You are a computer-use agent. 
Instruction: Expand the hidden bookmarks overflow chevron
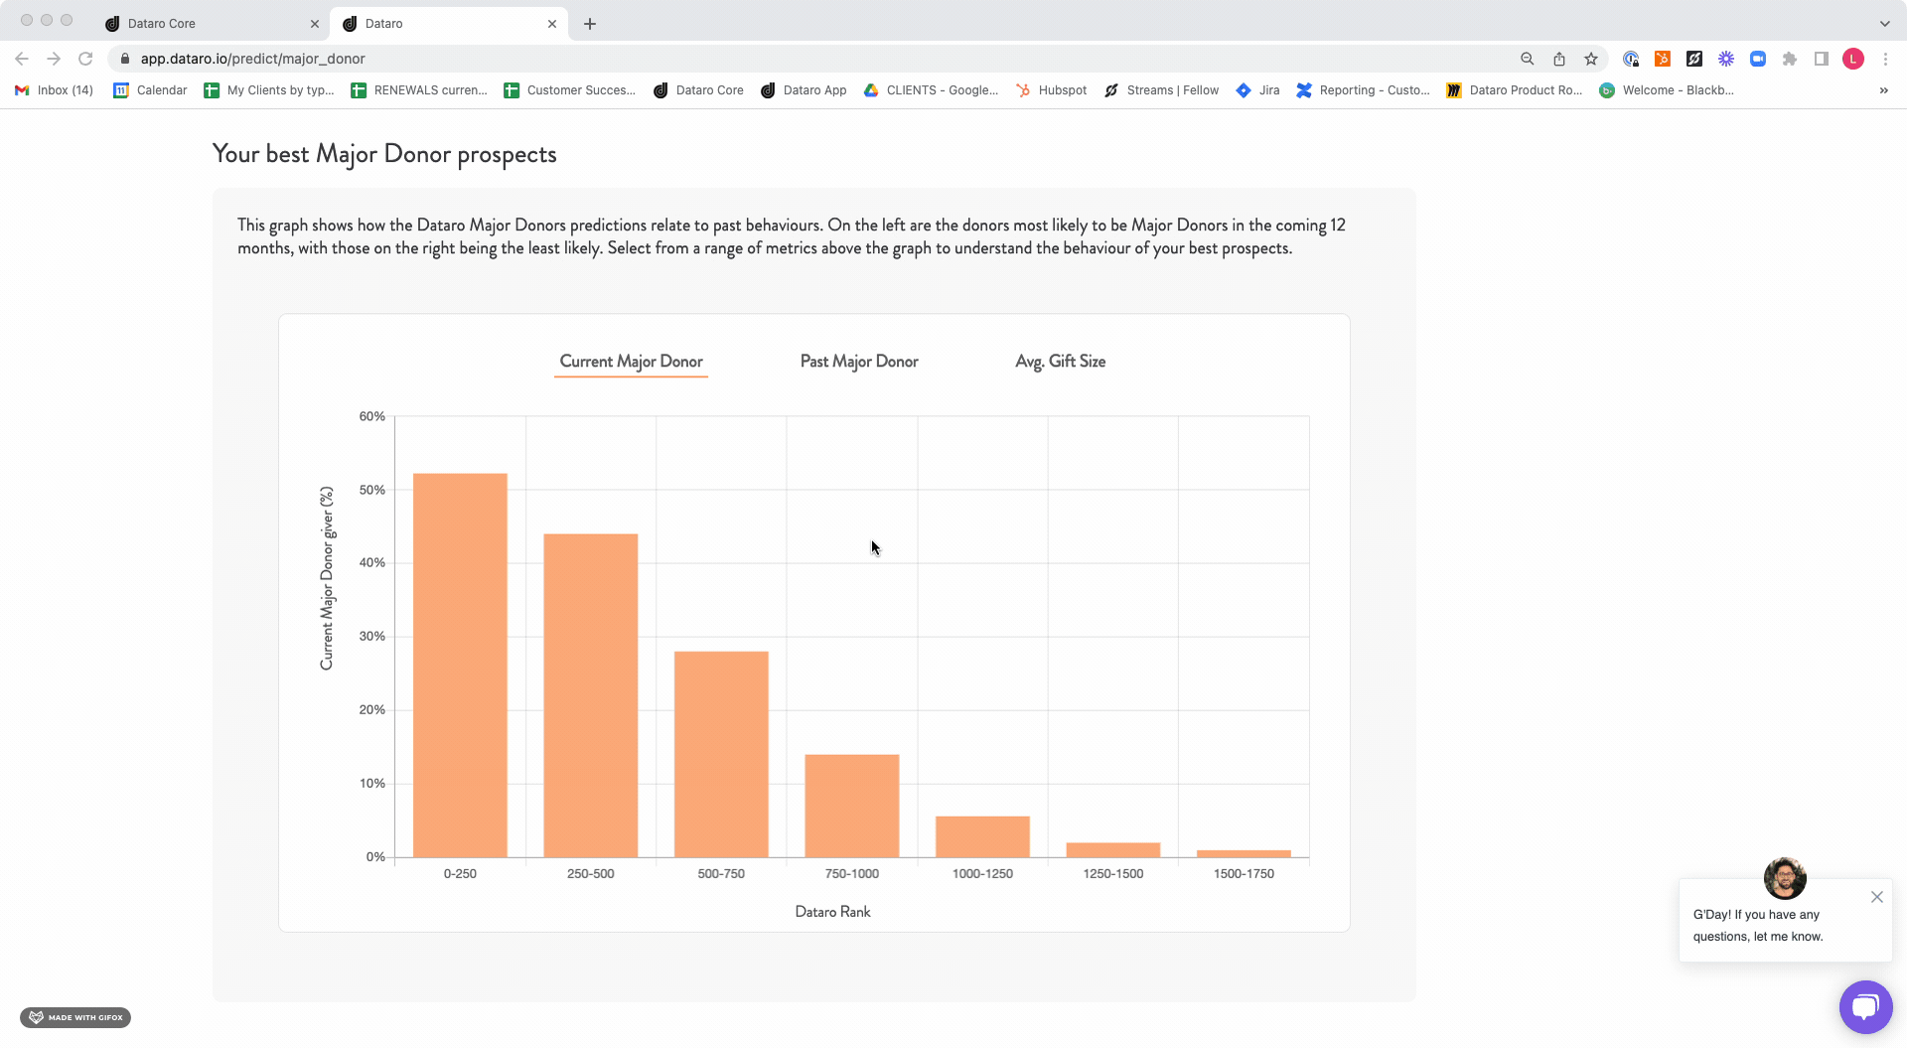click(x=1883, y=90)
